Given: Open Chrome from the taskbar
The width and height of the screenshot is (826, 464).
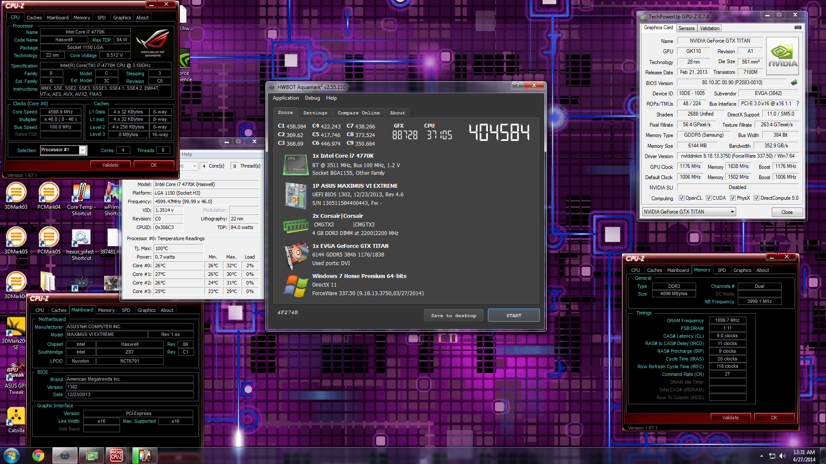Looking at the screenshot, I should click(x=38, y=455).
